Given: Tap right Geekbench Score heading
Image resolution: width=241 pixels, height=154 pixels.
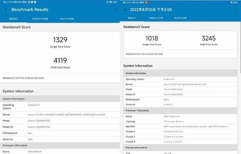Looking at the screenshot, I should point(136,27).
